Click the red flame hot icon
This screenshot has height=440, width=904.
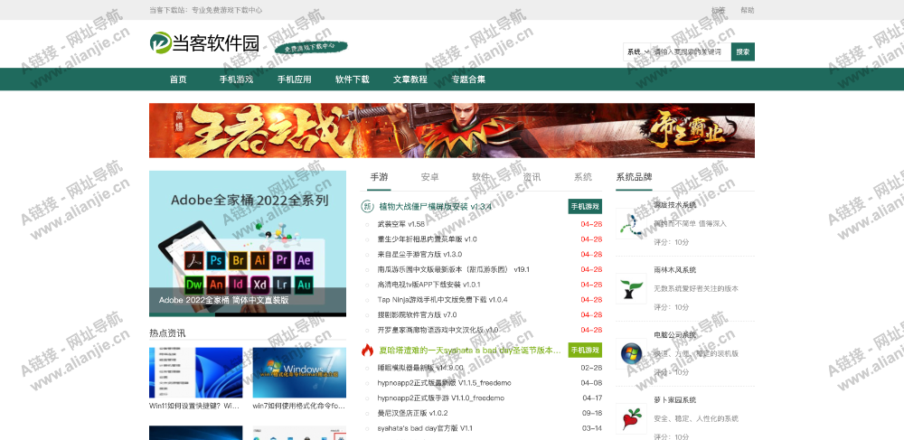click(x=367, y=350)
